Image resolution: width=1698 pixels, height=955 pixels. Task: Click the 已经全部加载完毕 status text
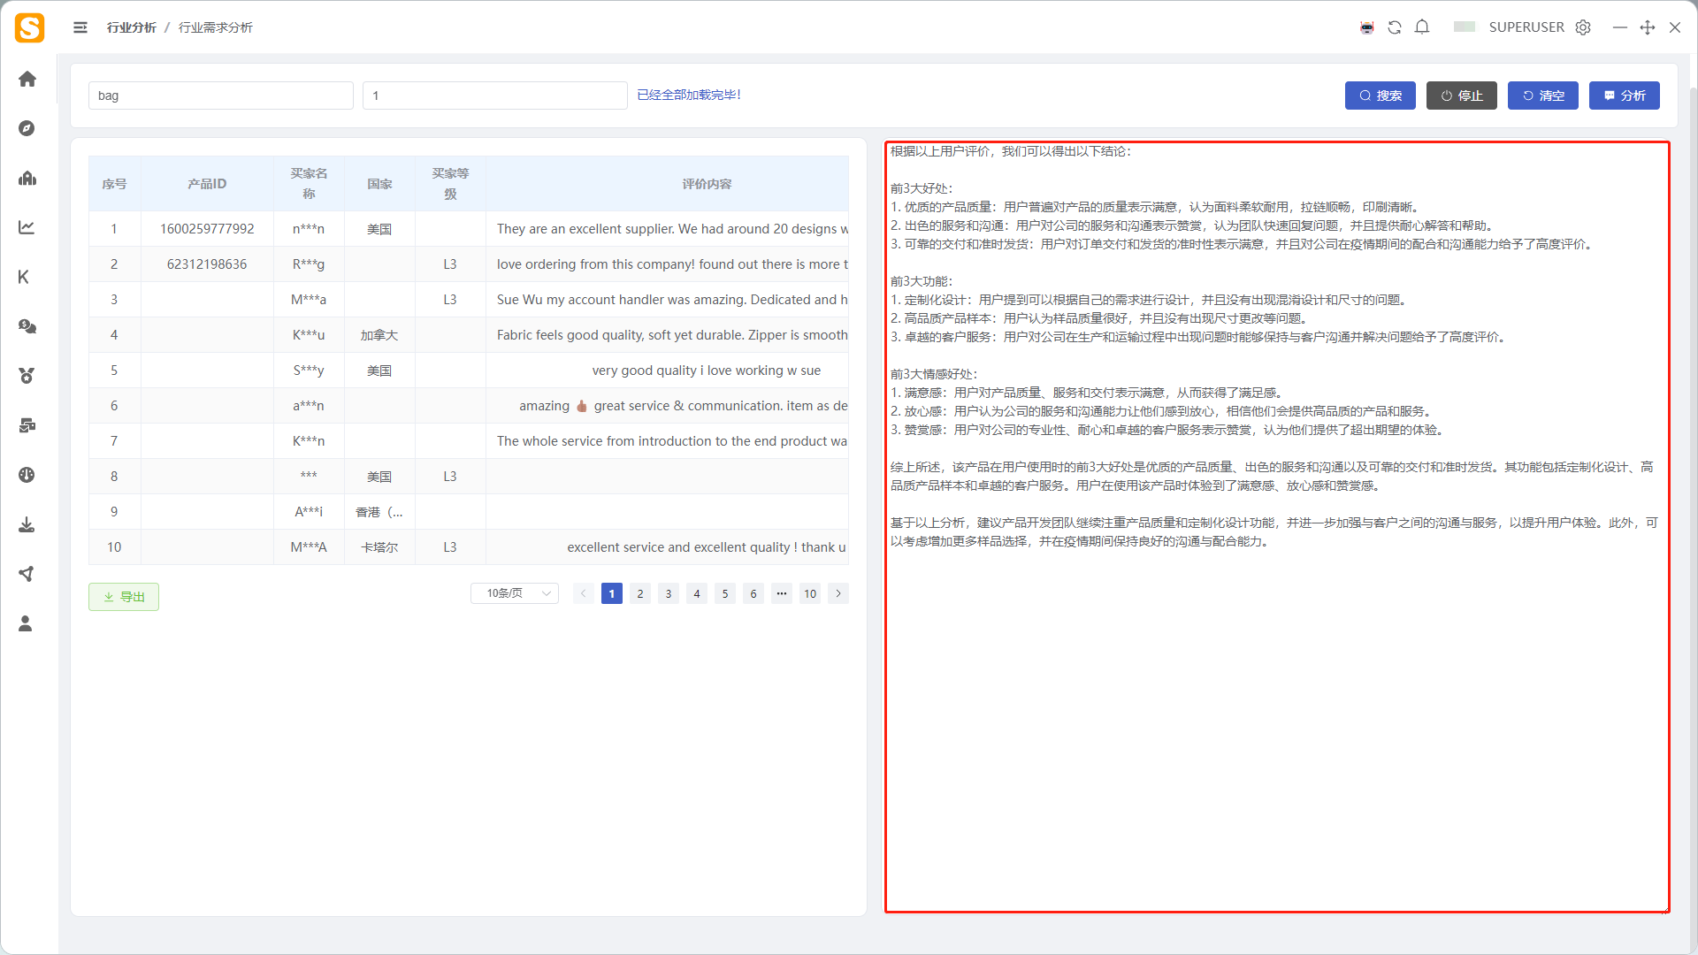tap(689, 95)
